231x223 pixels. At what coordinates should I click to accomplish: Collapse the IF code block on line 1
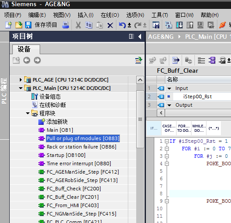(x=167, y=141)
